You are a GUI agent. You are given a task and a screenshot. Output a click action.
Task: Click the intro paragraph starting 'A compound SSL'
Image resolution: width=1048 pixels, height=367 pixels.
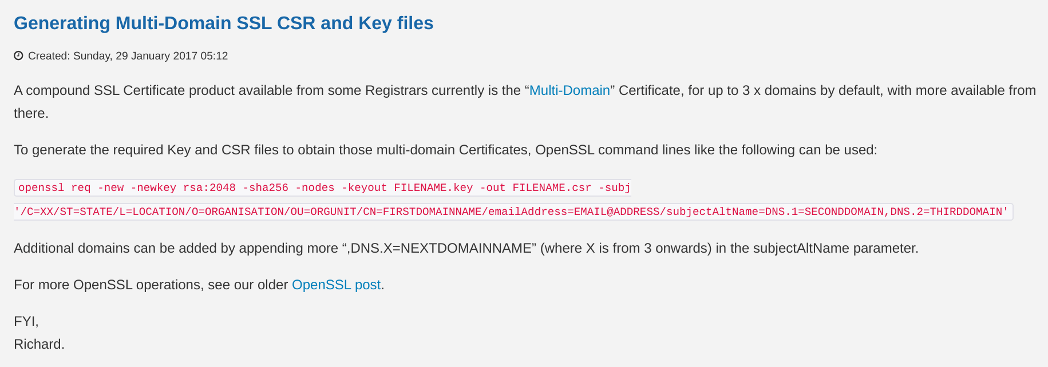[x=524, y=102]
